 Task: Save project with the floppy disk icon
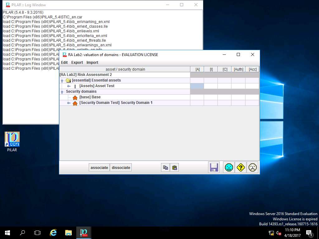(214, 167)
